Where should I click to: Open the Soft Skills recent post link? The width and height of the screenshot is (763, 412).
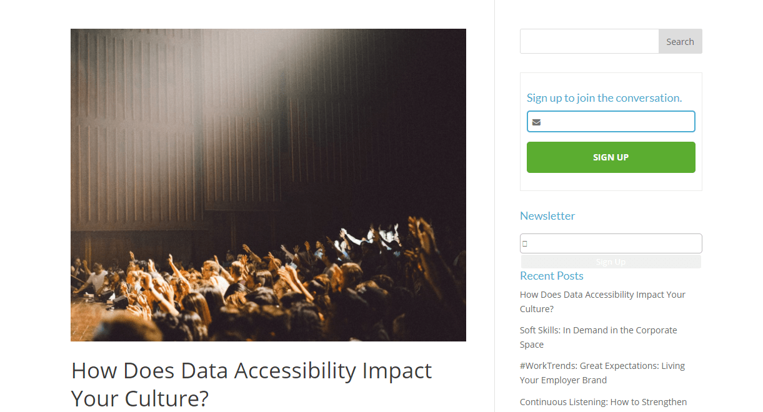coord(598,337)
